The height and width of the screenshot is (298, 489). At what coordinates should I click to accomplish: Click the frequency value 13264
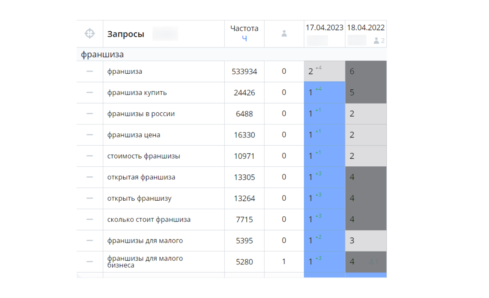coord(244,198)
